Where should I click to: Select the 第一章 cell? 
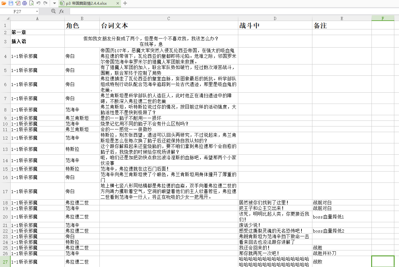[38, 32]
